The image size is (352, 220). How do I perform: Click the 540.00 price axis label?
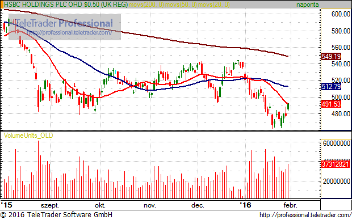coord(341,64)
